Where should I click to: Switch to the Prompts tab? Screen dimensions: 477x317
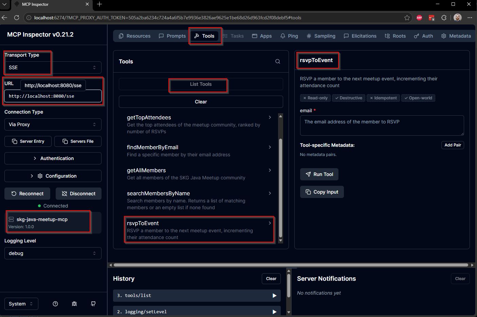172,36
